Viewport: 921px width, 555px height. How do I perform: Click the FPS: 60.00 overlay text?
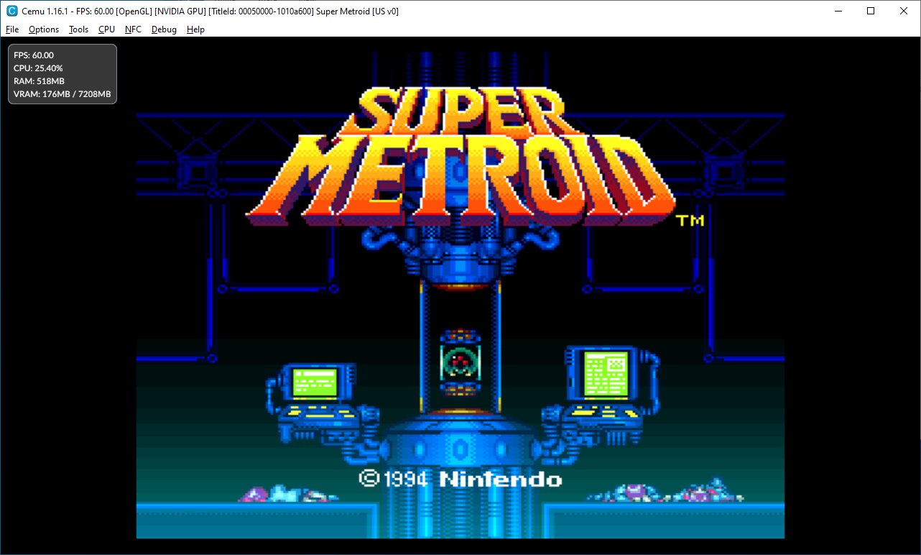point(34,55)
